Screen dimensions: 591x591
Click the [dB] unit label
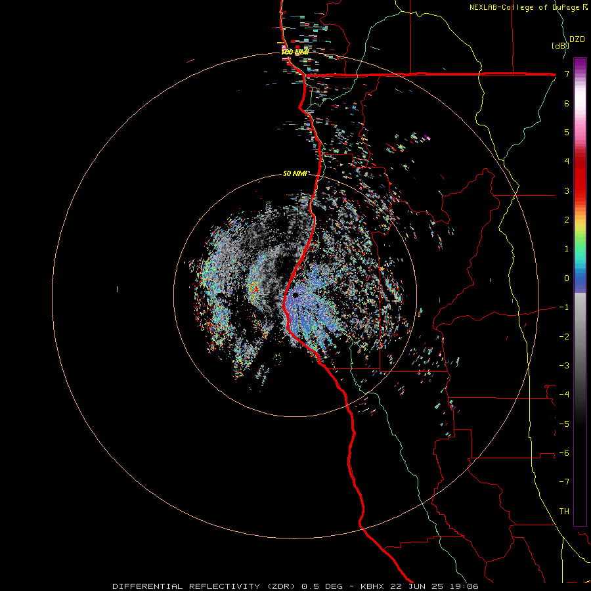pyautogui.click(x=560, y=45)
